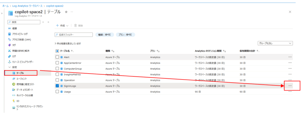Toggle the select-all tables header checkbox
The height and width of the screenshot is (120, 305).
[57, 51]
